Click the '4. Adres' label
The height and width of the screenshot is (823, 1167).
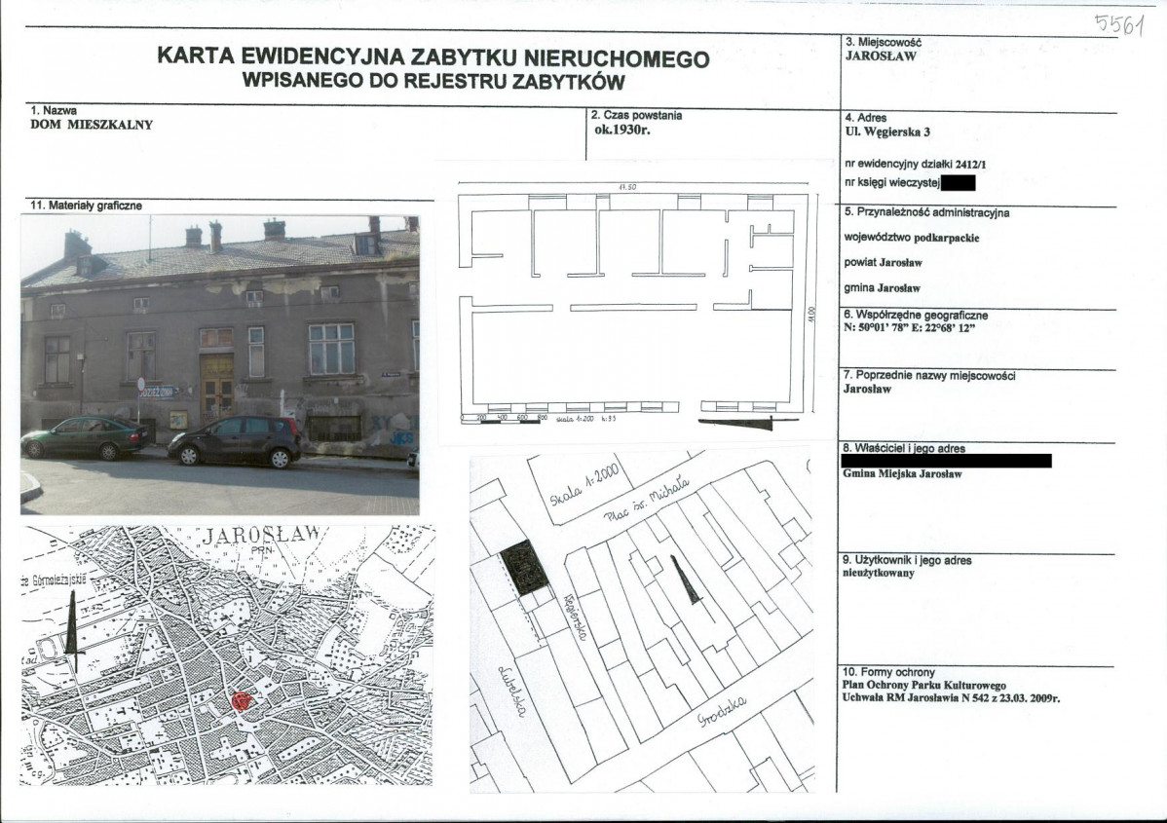(x=866, y=118)
